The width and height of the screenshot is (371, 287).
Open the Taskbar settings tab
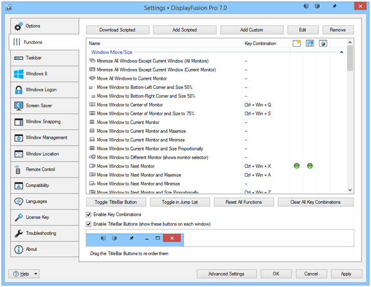(x=45, y=58)
